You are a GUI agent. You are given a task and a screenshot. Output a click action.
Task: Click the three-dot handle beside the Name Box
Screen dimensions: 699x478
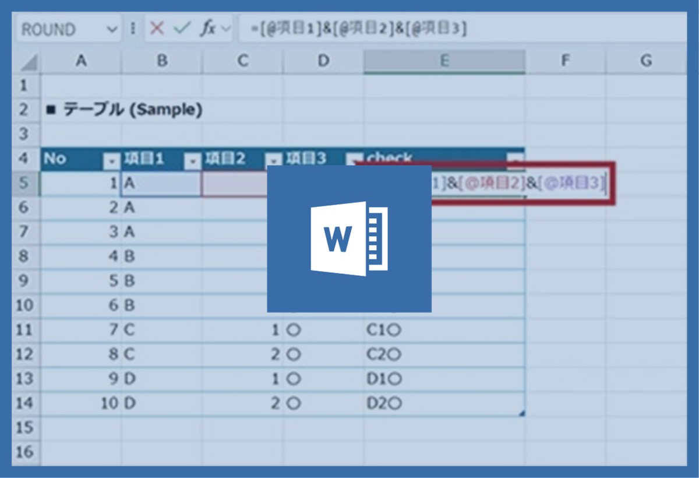click(133, 29)
